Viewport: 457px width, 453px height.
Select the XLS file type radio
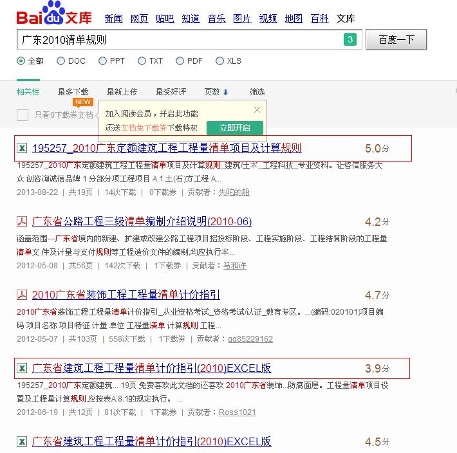click(219, 61)
